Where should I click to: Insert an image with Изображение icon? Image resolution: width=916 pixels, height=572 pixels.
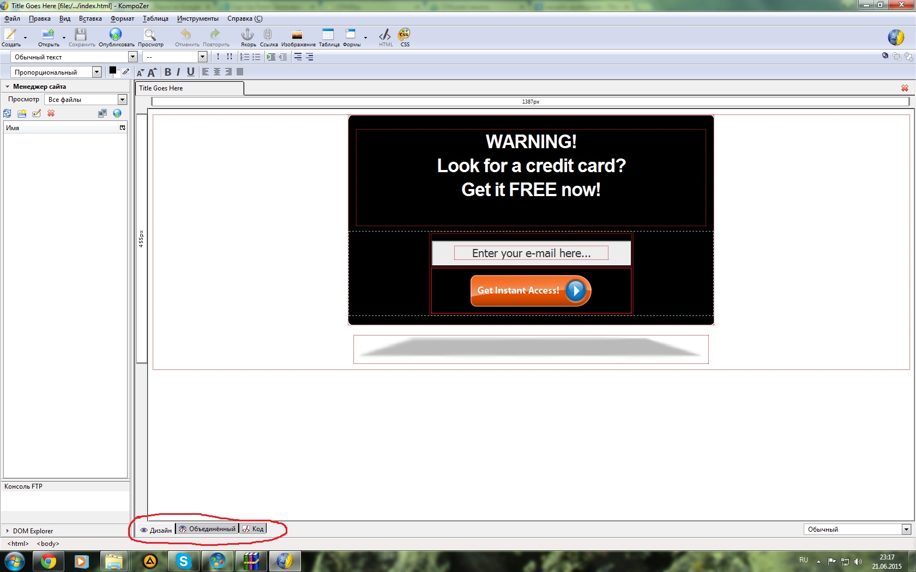coord(297,35)
